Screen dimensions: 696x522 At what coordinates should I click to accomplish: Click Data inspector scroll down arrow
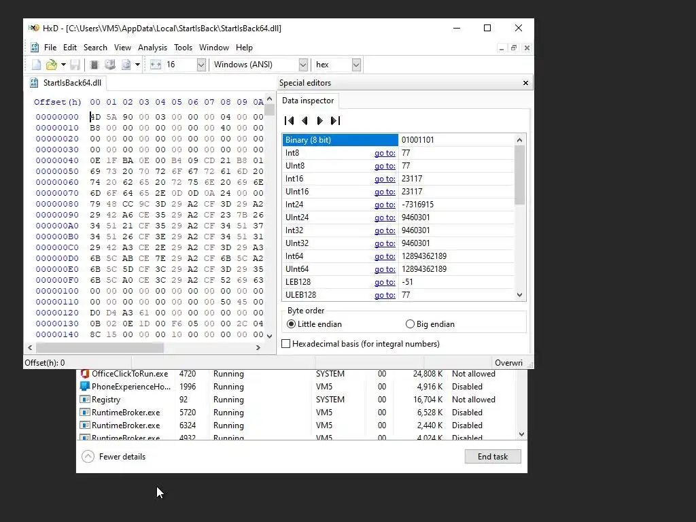(x=520, y=295)
